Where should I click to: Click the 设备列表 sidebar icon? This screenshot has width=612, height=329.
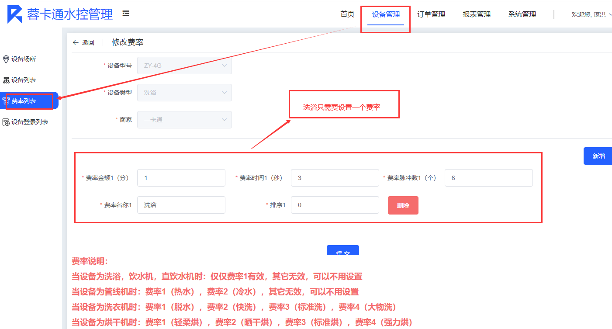[x=6, y=80]
